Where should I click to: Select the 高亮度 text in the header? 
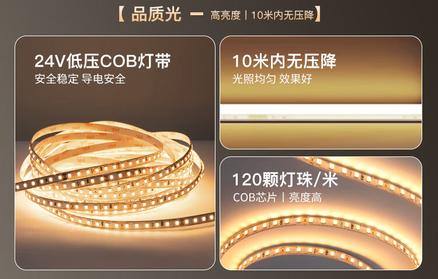(x=225, y=15)
